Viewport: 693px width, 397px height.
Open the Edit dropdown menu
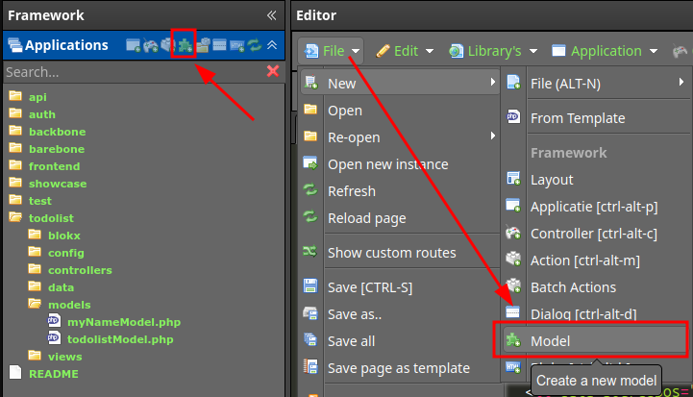405,51
